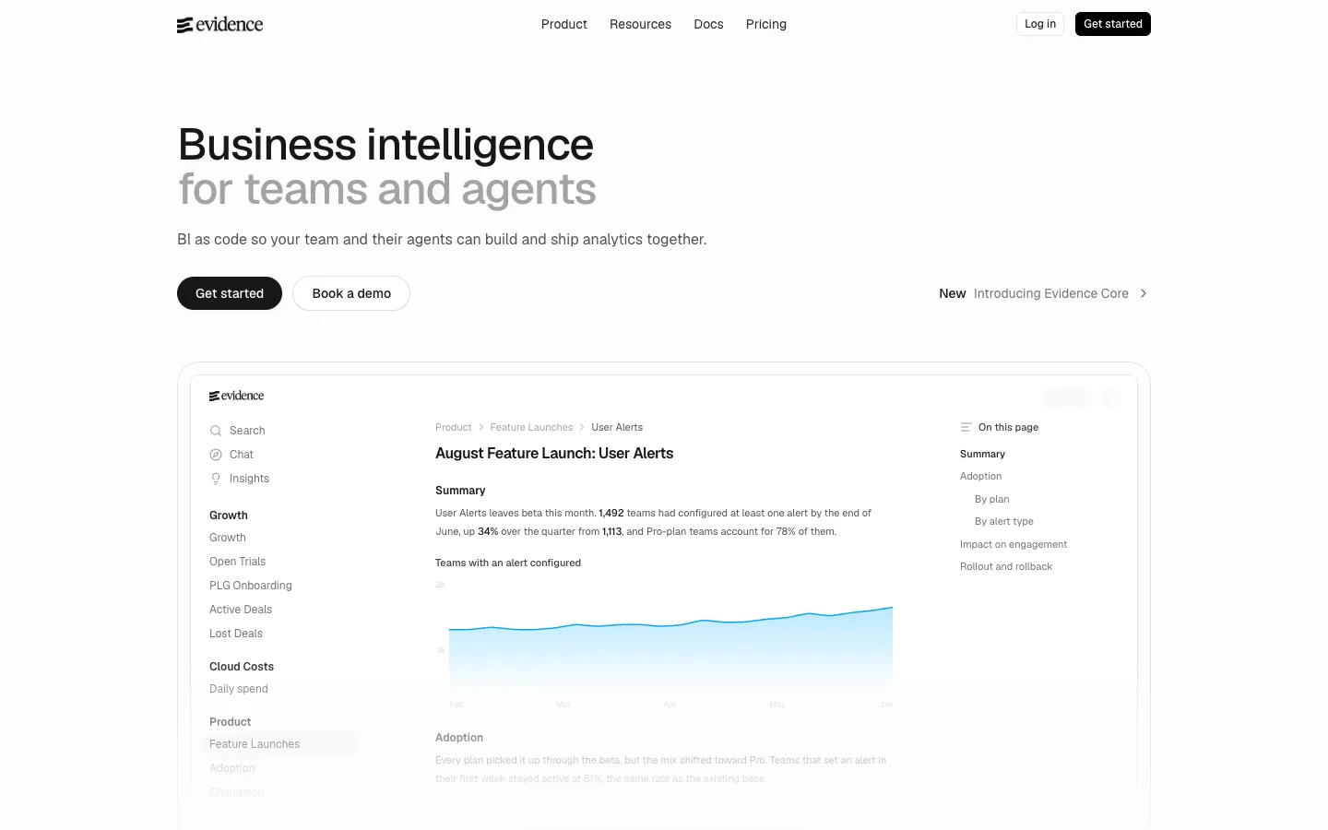Click the chevron arrow after Introducing Evidence Core

[x=1144, y=293]
